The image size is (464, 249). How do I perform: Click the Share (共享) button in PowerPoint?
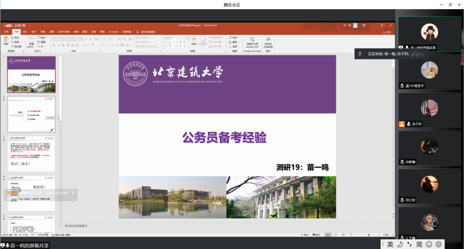pos(388,31)
